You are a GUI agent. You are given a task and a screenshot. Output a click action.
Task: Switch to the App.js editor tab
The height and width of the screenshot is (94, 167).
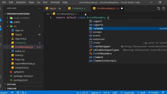click(x=53, y=8)
